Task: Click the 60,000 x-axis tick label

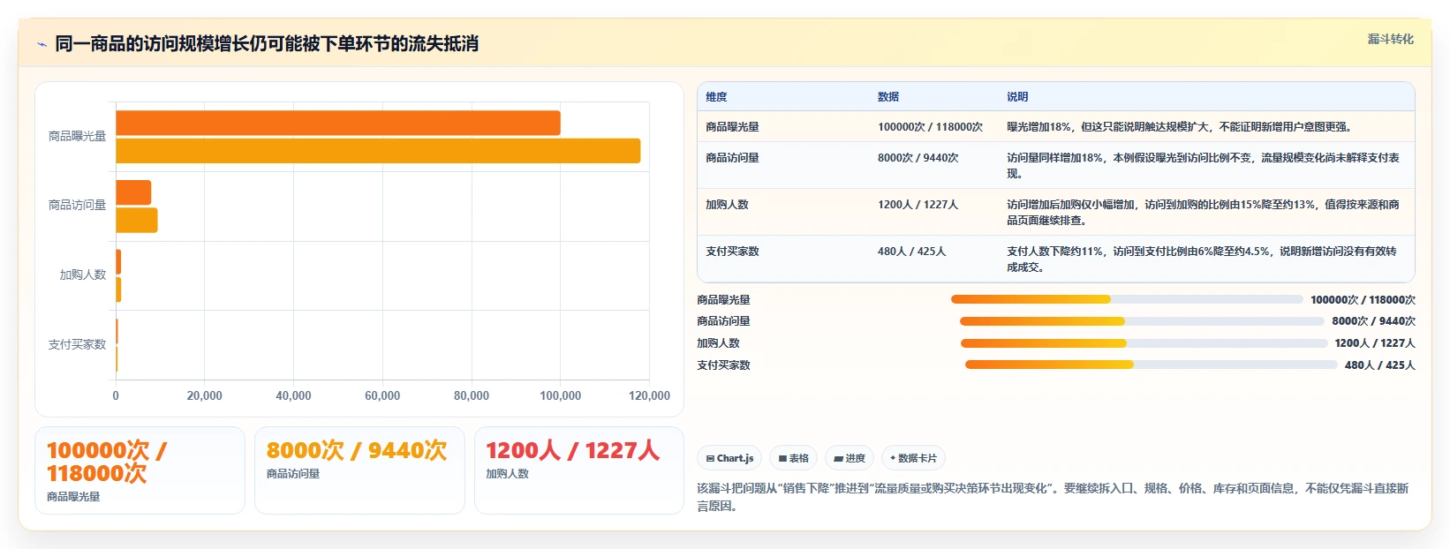Action: 382,395
